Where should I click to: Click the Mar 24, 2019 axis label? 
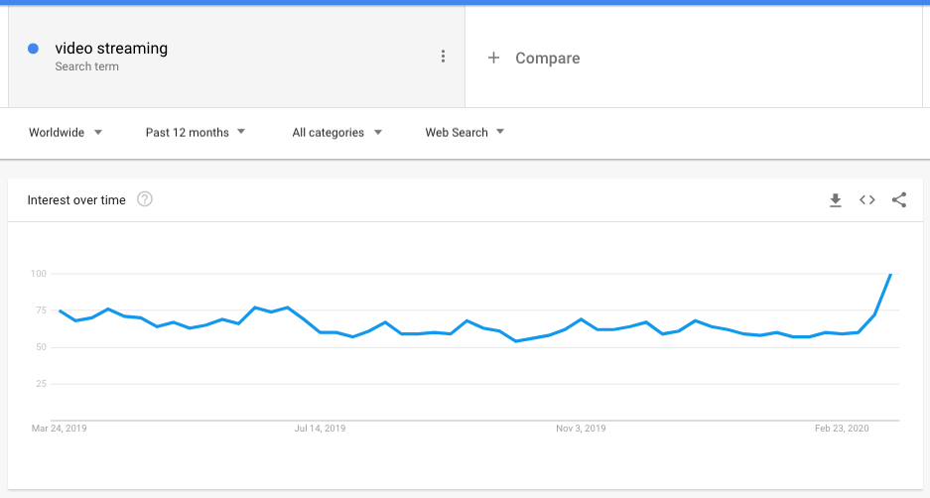(60, 429)
